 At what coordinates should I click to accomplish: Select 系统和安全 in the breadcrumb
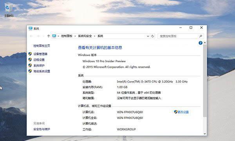85,36
